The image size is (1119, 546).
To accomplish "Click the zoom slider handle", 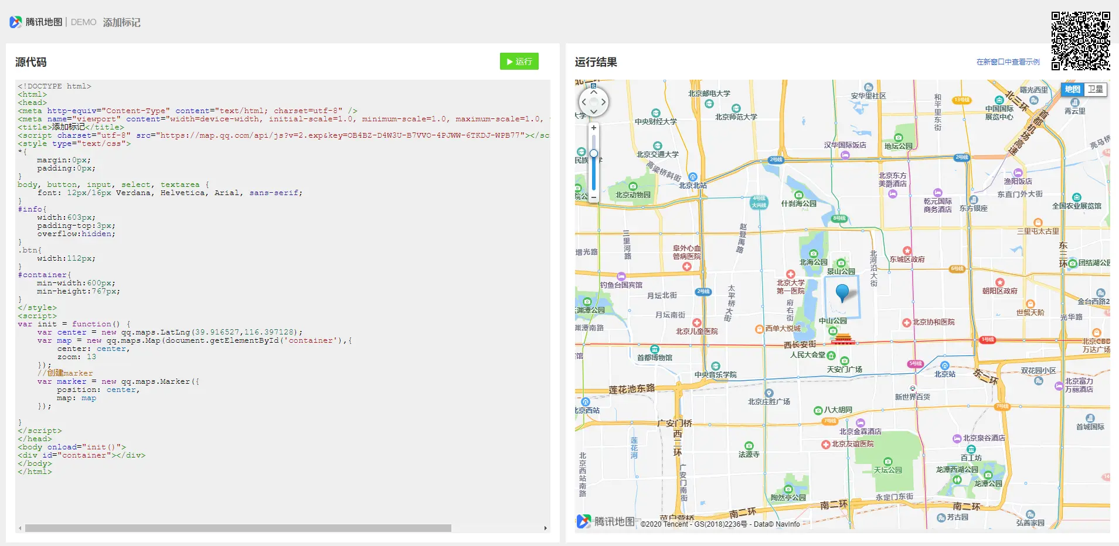I will (x=594, y=153).
